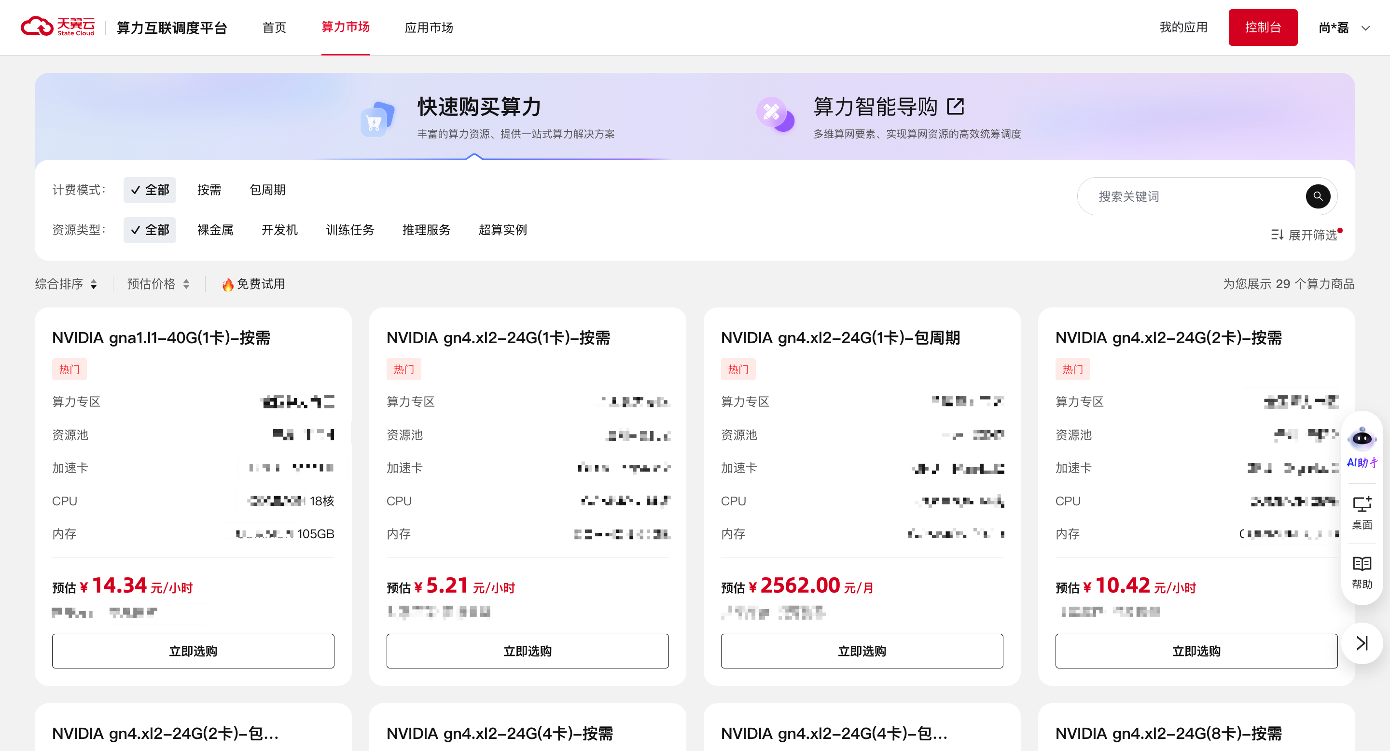The height and width of the screenshot is (751, 1390).
Task: Click the State Cloud logo
Action: click(58, 27)
